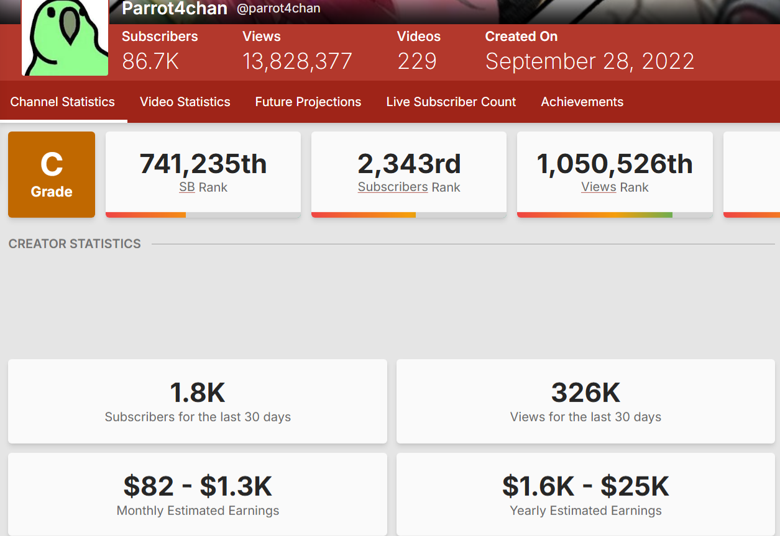Click the underlined Views link in Views Rank

pos(599,187)
